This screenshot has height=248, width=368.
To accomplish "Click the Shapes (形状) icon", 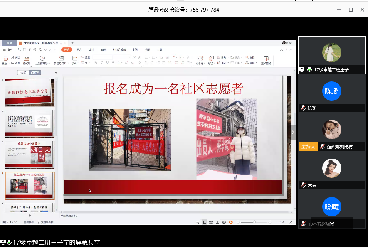I will [x=210, y=58].
